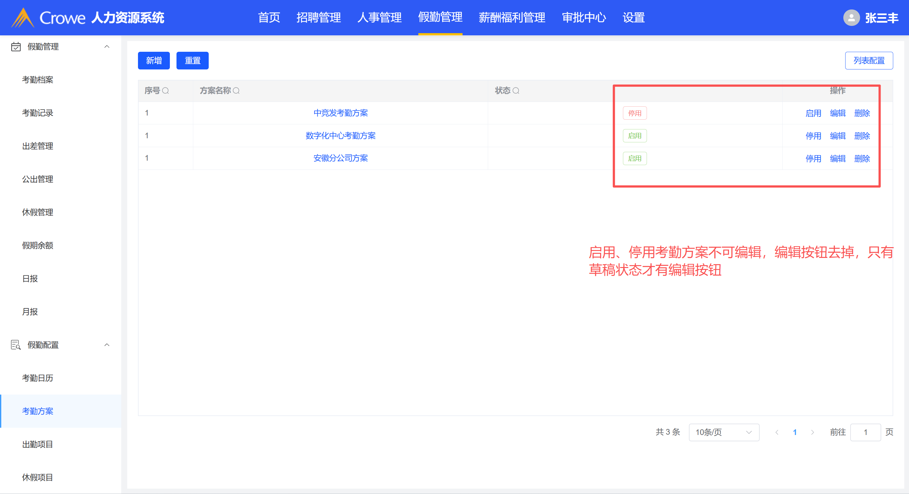The height and width of the screenshot is (494, 909).
Task: Click the search icon beside 状态 header
Action: point(516,91)
